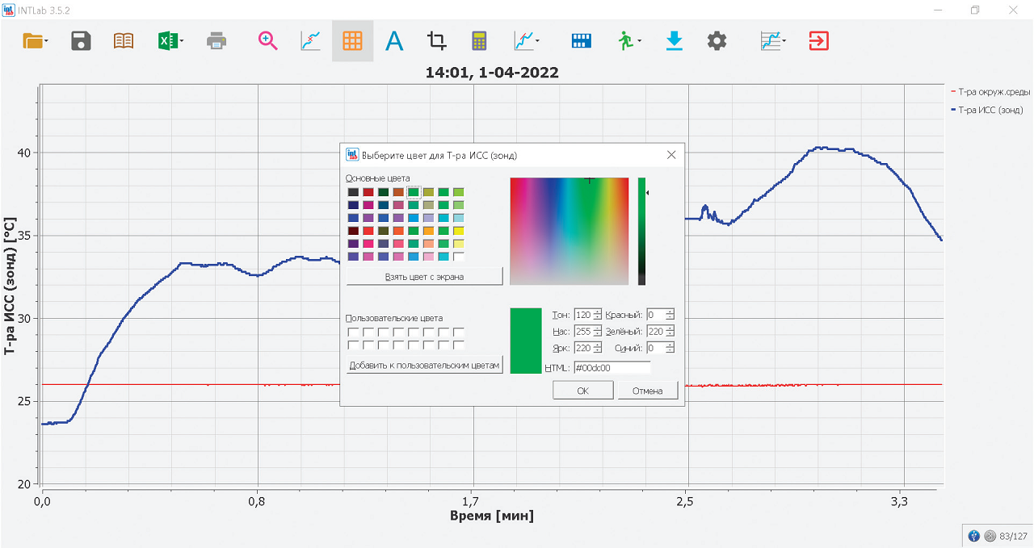Pick the white basic color swatch
Screen dimensions: 1034x548
point(459,257)
